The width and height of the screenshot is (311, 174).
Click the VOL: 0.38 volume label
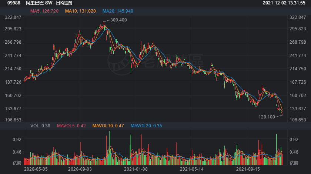40,126
